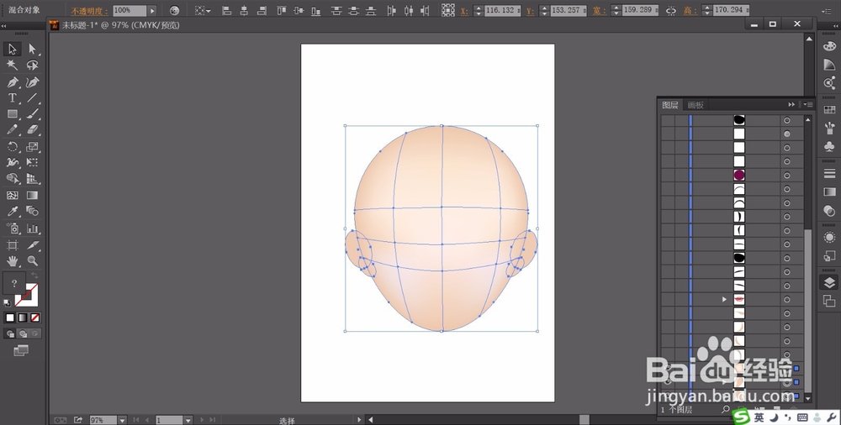Toggle target circle for purple circle layer

coord(787,176)
